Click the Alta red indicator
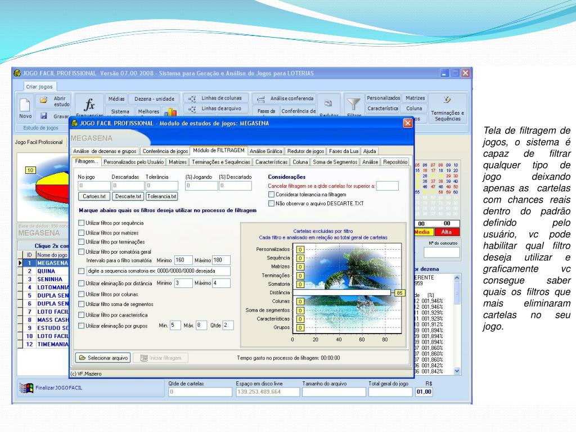 coord(446,232)
